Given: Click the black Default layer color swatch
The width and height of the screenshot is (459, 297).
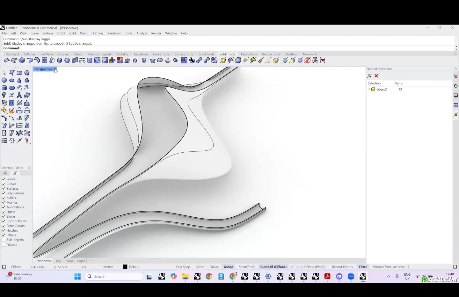Looking at the screenshot, I should [x=125, y=267].
